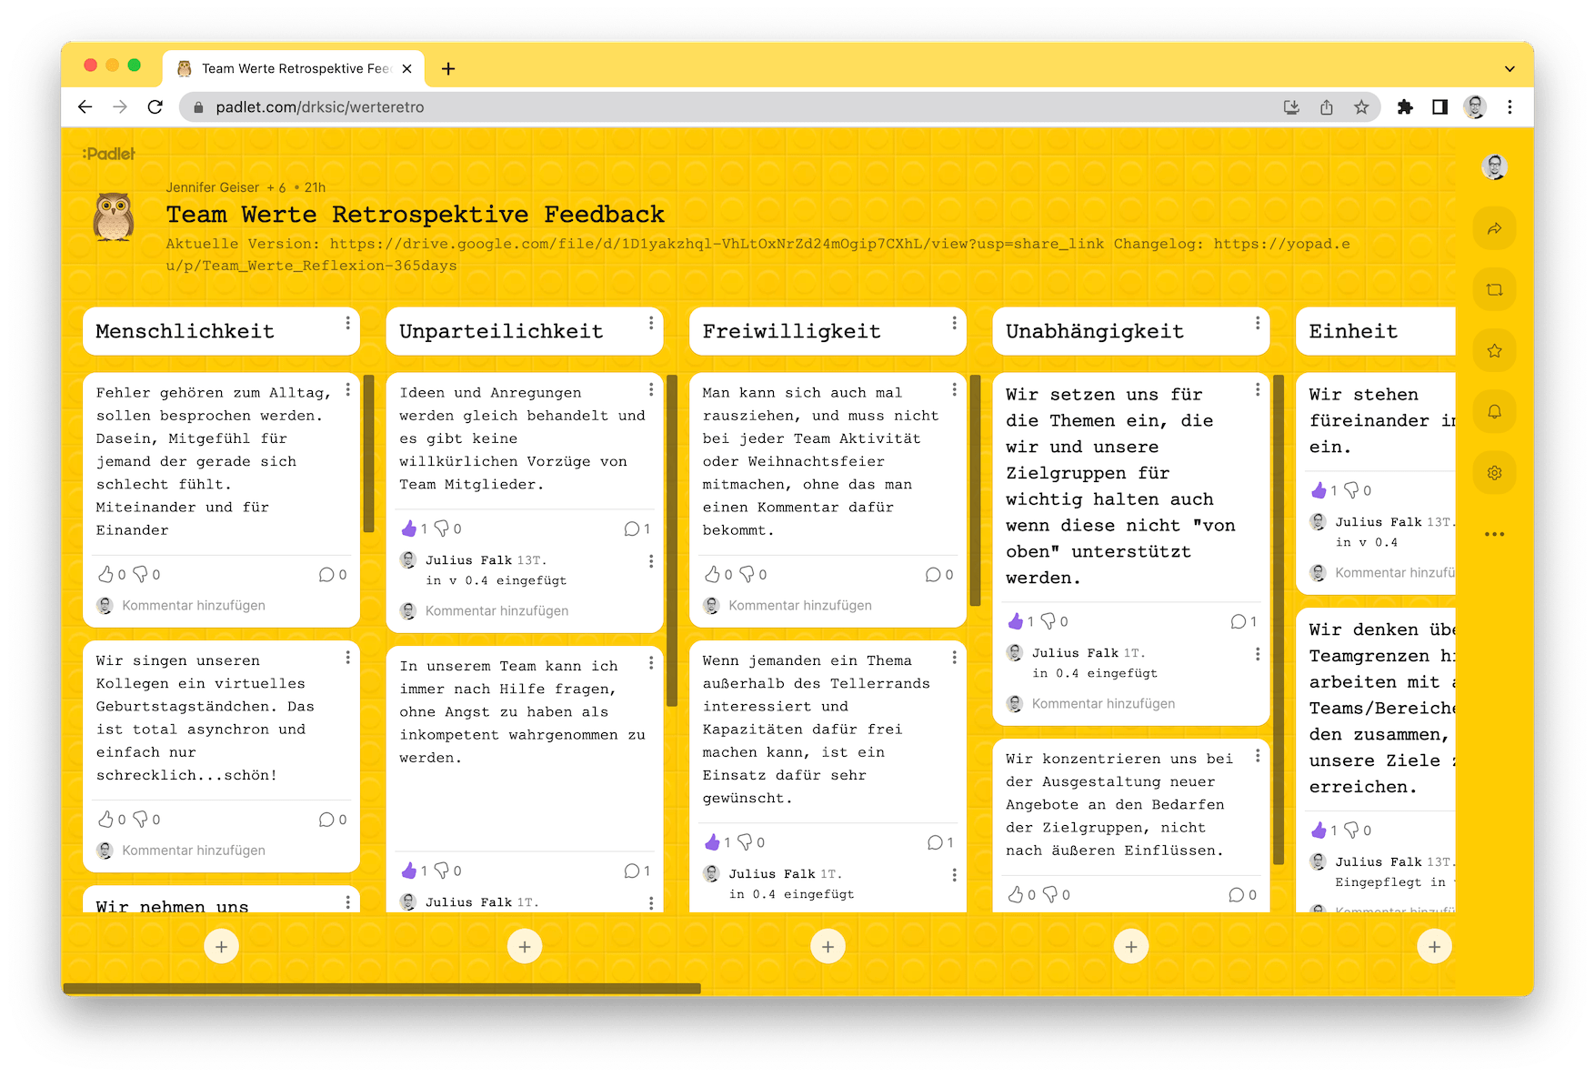Reload the page

(x=155, y=107)
